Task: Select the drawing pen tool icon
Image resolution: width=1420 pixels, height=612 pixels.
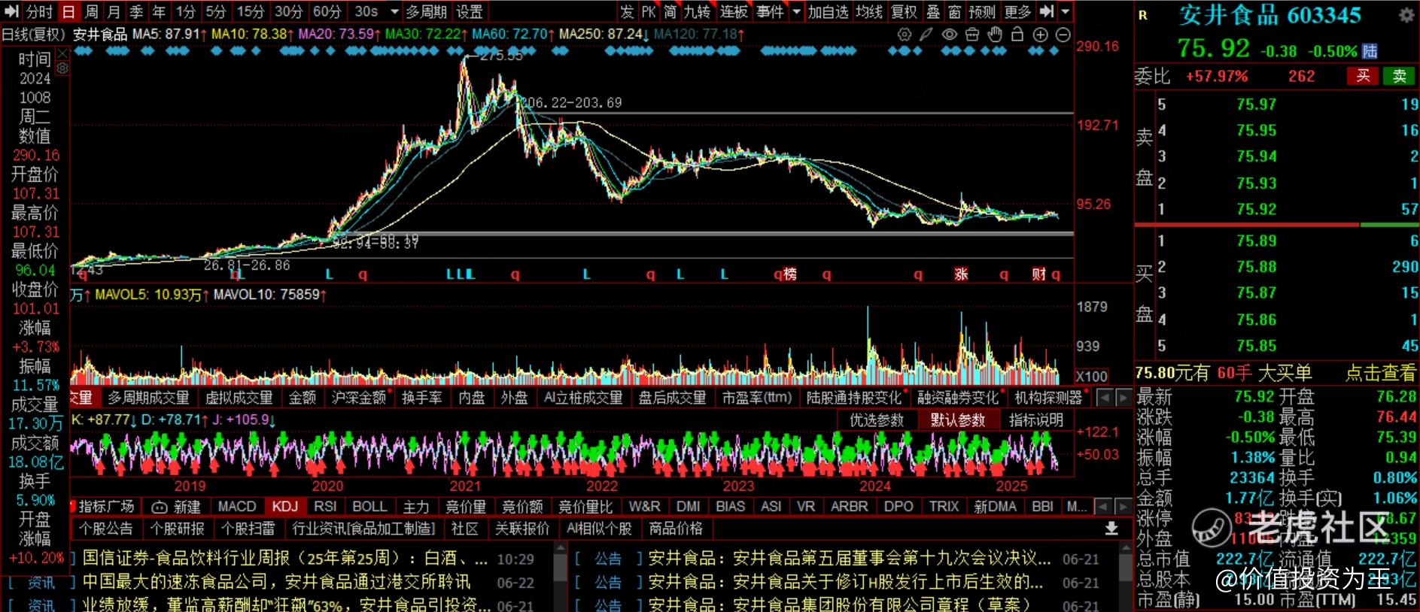Action: pos(926,35)
